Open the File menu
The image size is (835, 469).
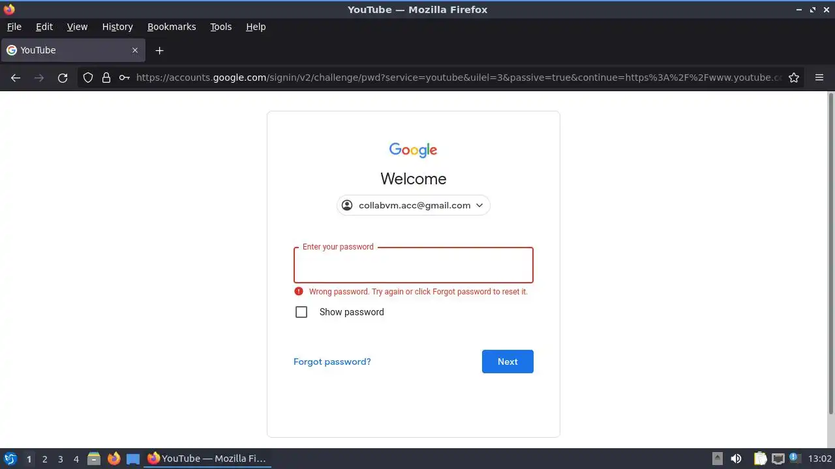[14, 27]
